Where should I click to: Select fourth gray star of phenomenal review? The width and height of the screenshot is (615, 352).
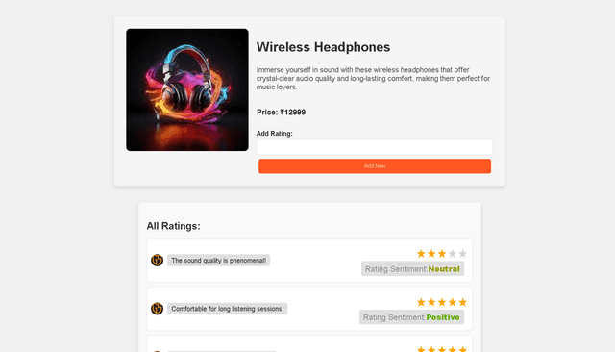click(x=453, y=254)
